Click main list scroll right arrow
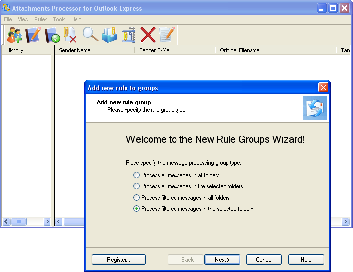 (345, 222)
